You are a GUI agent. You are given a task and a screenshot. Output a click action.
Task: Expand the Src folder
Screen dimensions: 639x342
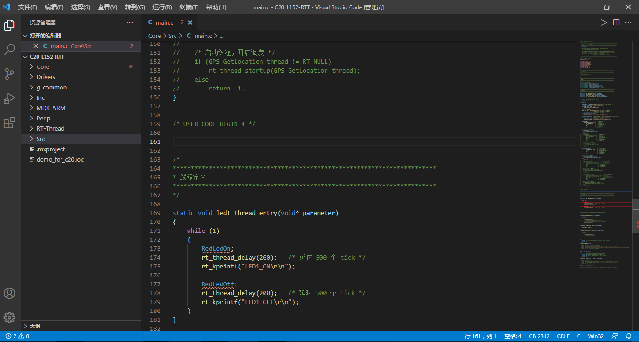click(x=81, y=139)
